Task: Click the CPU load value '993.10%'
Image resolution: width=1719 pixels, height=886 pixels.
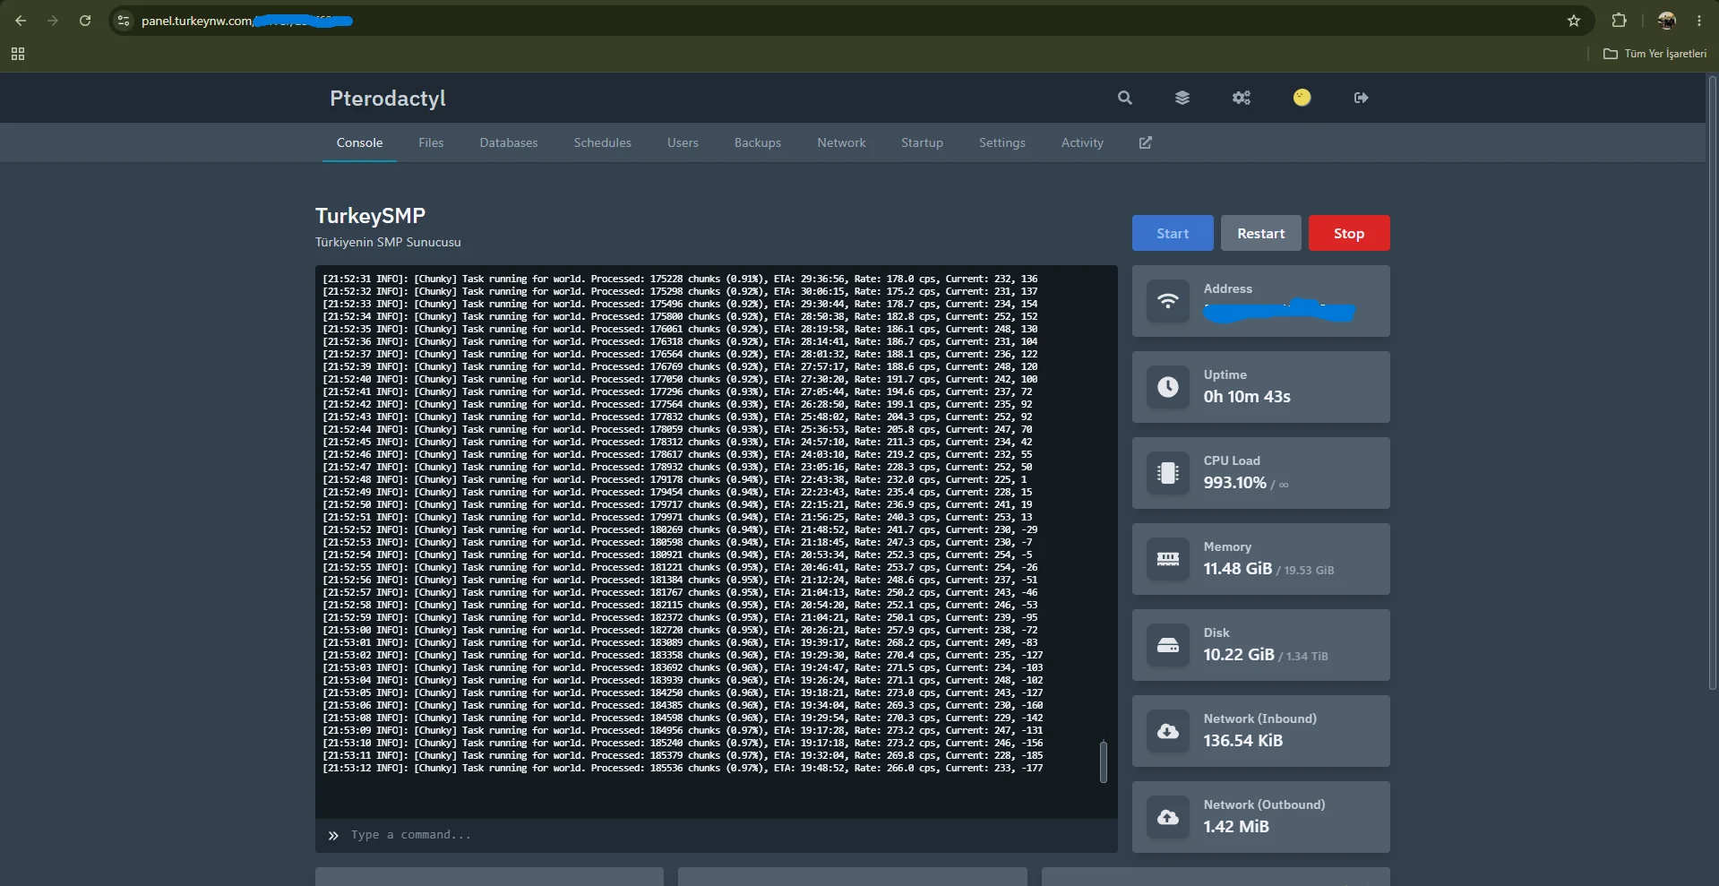Action: coord(1235,483)
